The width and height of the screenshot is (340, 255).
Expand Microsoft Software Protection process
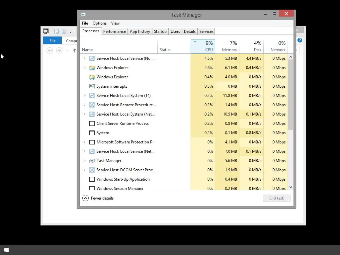85,142
